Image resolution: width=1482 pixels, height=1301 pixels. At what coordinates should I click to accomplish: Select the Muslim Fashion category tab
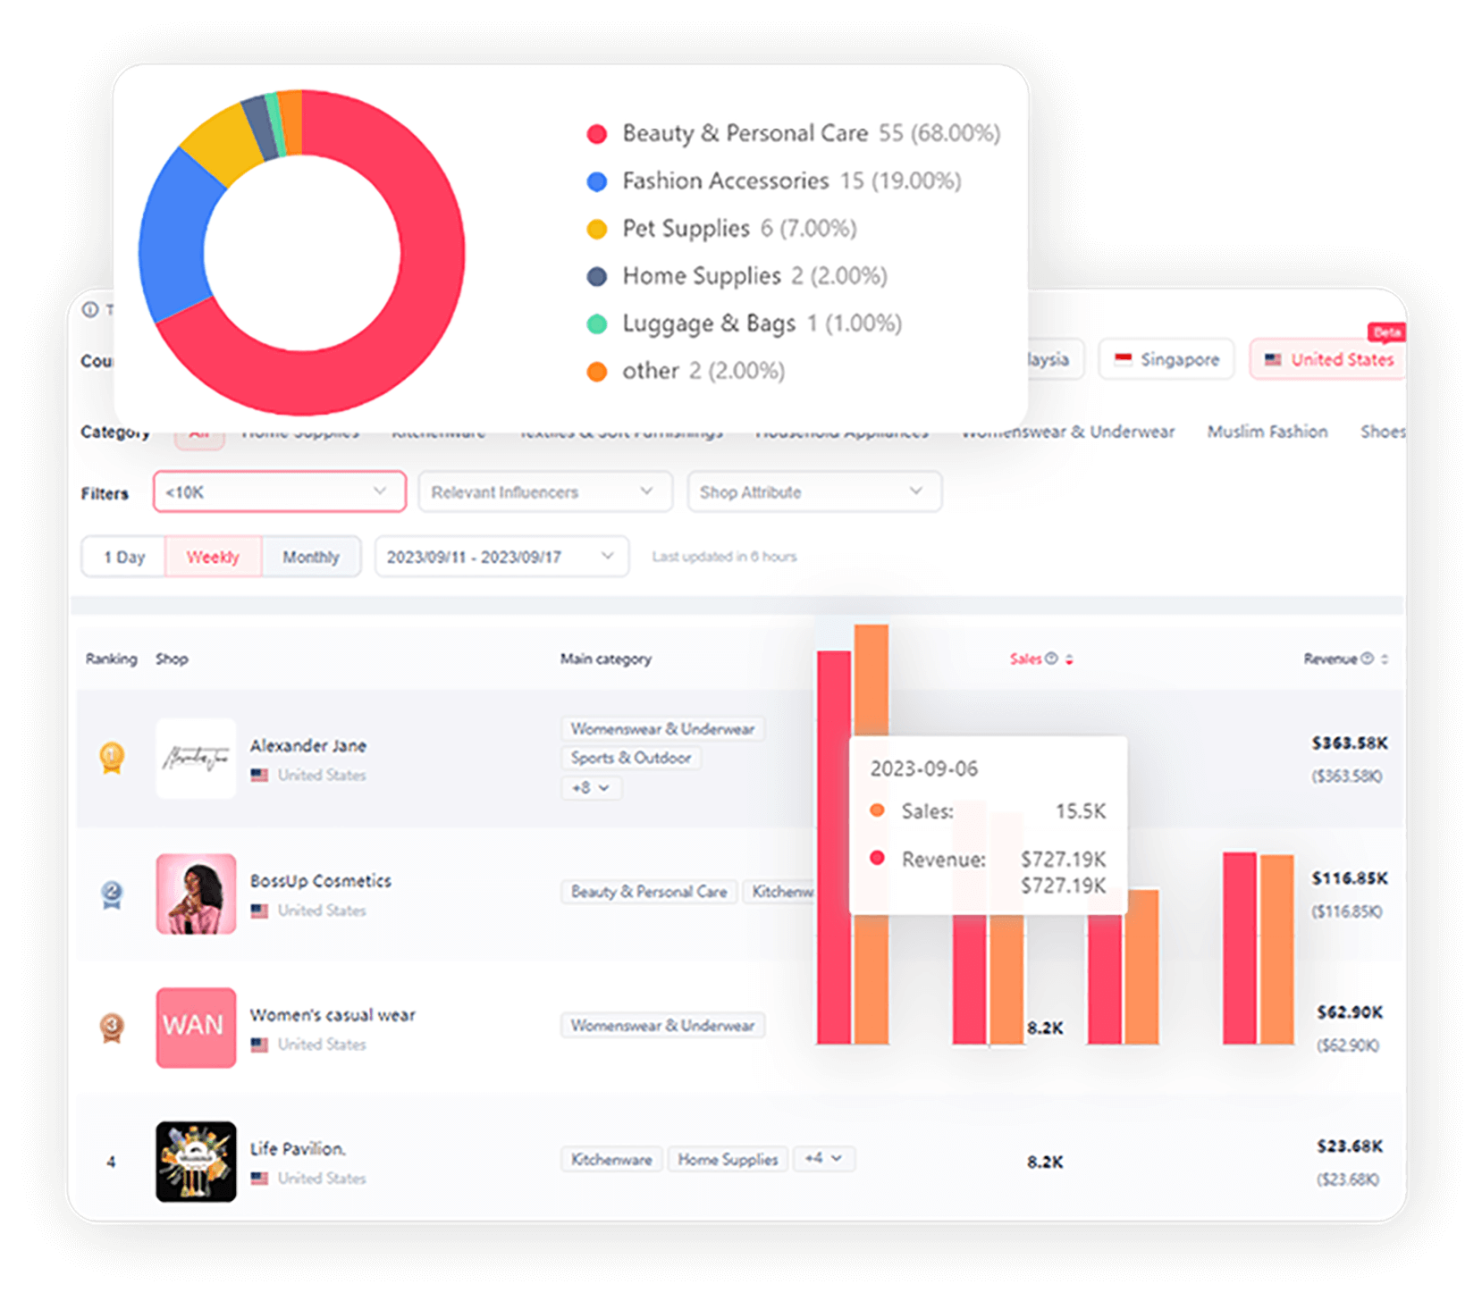click(1267, 432)
